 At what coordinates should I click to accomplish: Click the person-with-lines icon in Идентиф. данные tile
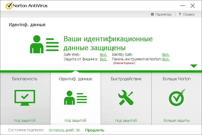tap(75, 98)
